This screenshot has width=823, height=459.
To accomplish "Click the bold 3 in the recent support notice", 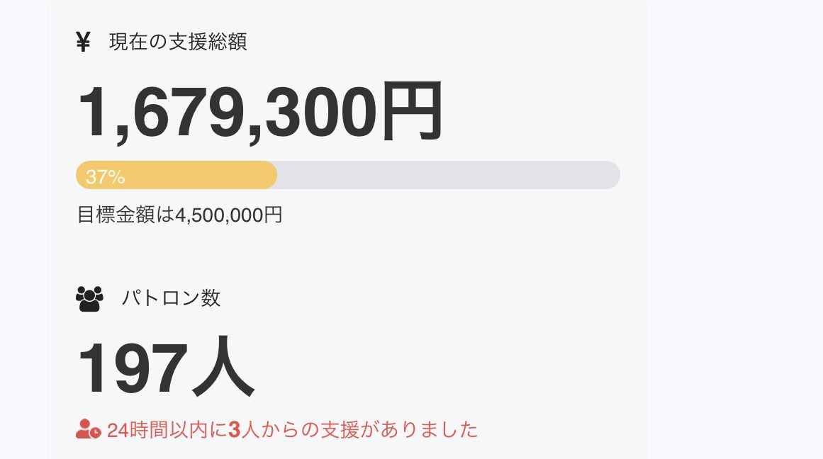I will pos(235,430).
